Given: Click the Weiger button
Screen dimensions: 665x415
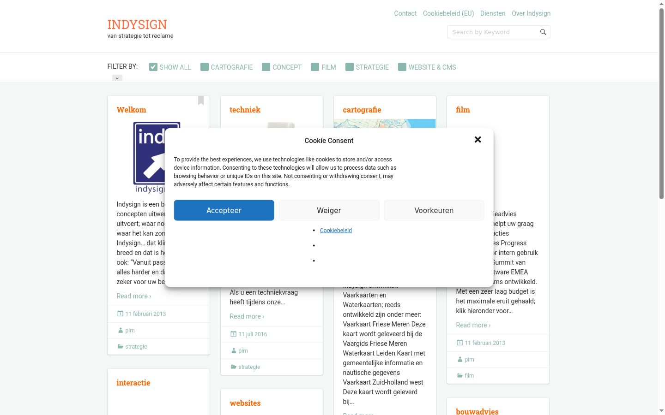Looking at the screenshot, I should click(329, 210).
